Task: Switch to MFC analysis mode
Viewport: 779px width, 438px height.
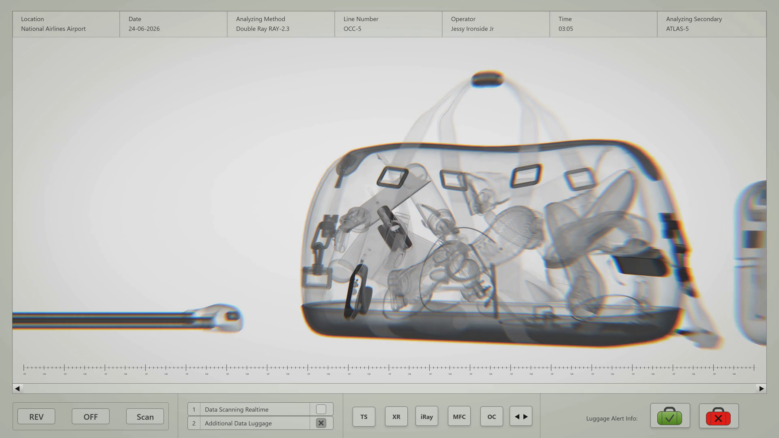Action: pyautogui.click(x=459, y=417)
